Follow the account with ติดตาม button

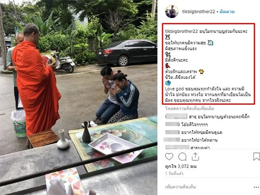click(x=227, y=11)
